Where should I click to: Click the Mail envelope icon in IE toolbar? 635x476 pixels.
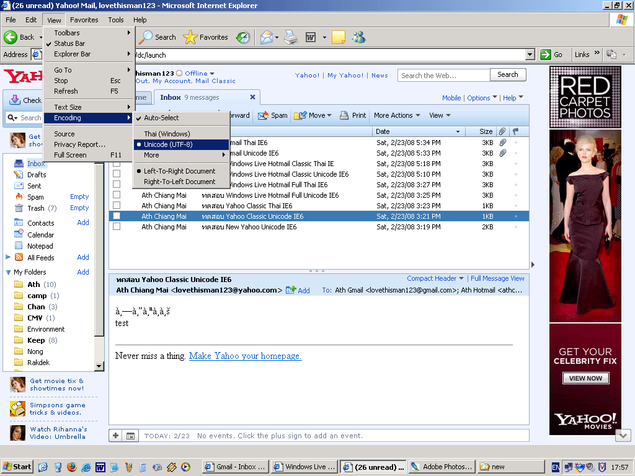tap(266, 37)
